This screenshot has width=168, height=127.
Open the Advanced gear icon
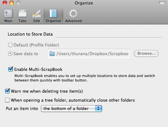point(73,13)
